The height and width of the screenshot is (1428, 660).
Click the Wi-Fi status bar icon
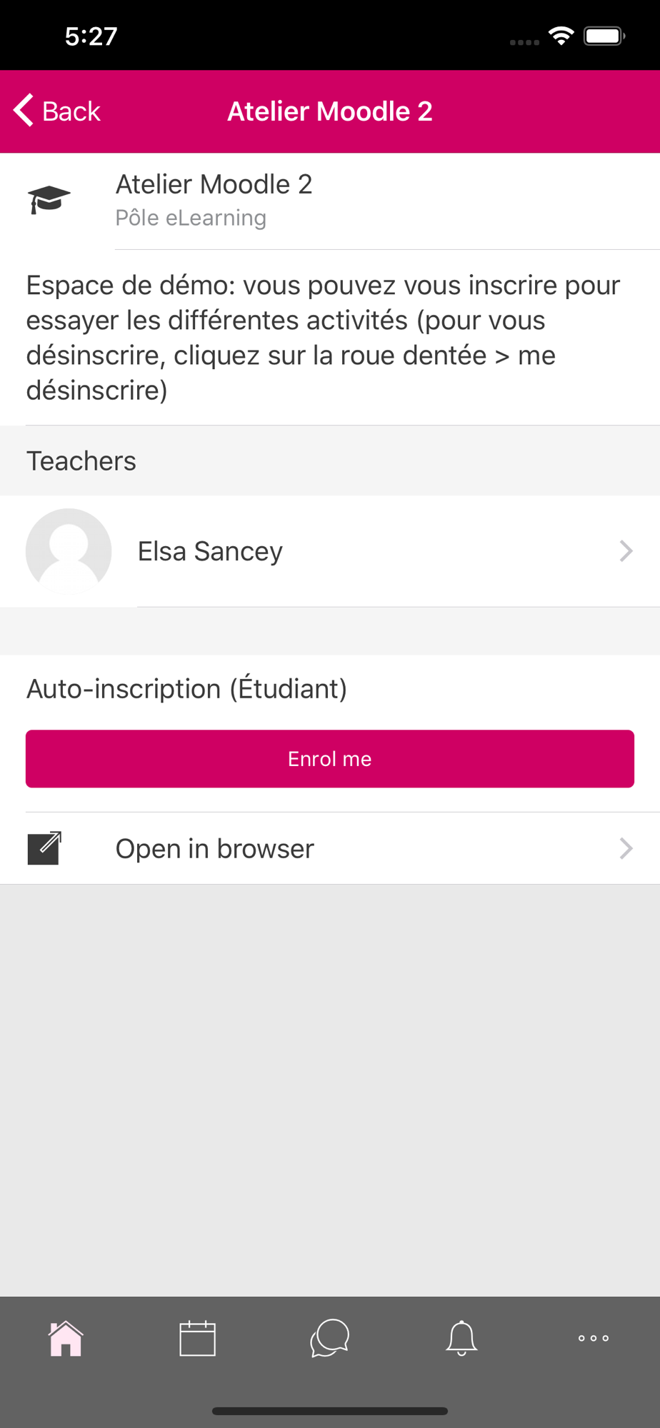pos(561,36)
